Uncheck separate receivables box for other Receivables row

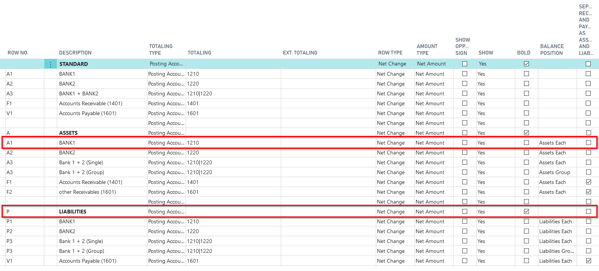click(x=588, y=192)
